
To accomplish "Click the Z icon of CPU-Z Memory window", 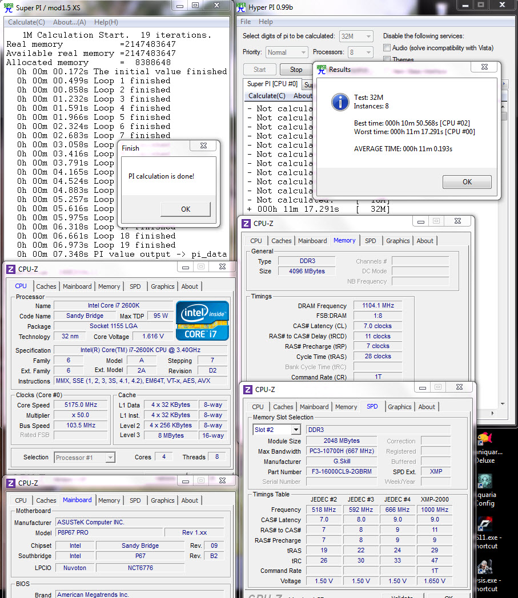I will point(246,224).
